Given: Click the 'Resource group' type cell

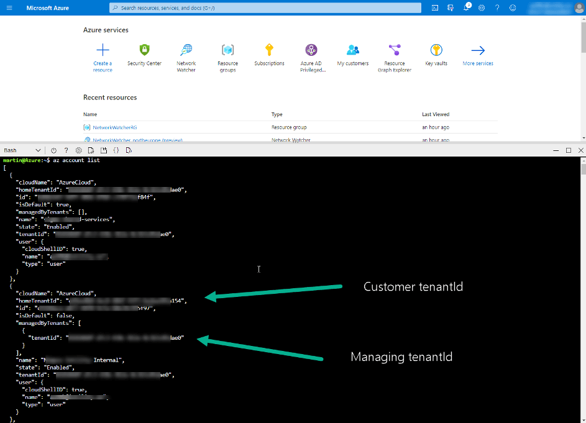Looking at the screenshot, I should pyautogui.click(x=289, y=127).
